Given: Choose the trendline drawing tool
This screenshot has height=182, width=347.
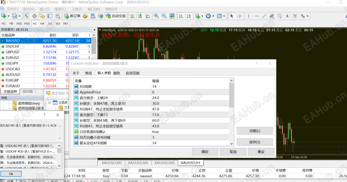Looking at the screenshot, I should [264, 16].
